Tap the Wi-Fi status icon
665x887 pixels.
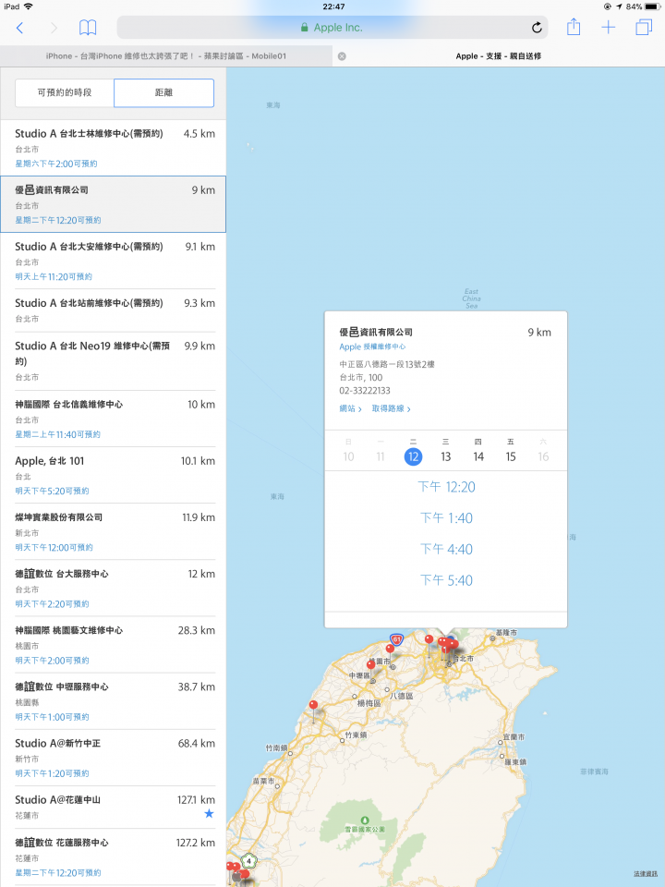click(29, 6)
